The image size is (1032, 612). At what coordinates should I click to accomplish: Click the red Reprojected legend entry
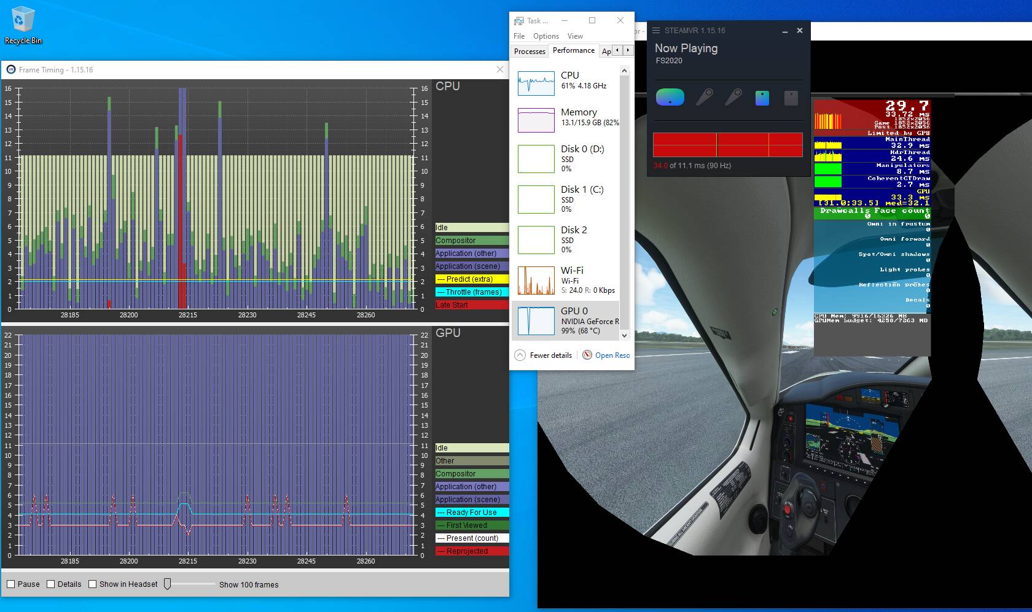click(x=472, y=551)
